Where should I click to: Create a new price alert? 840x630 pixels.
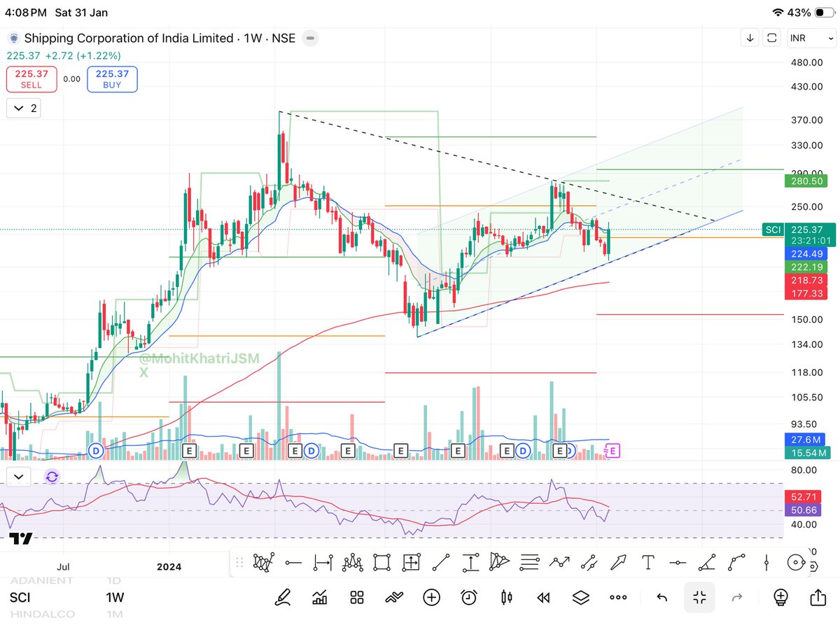(x=468, y=597)
